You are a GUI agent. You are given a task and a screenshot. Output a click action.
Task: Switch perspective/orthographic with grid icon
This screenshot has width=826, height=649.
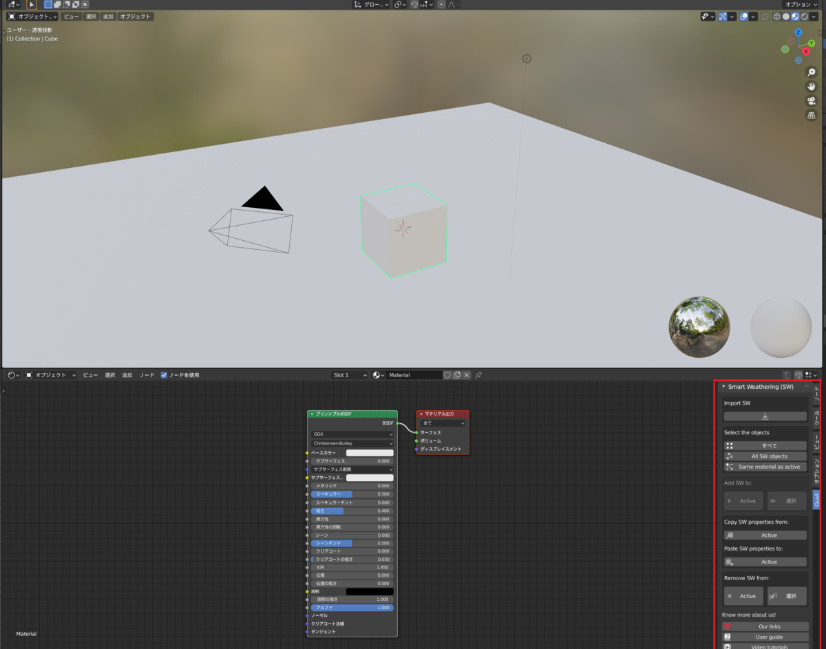[812, 115]
